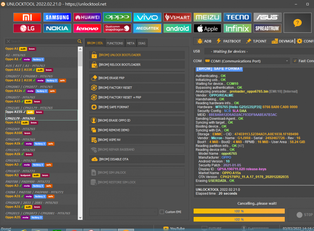Screen dimensions: 314x231
Task: Open CONFIG settings gear
Action: point(305,41)
